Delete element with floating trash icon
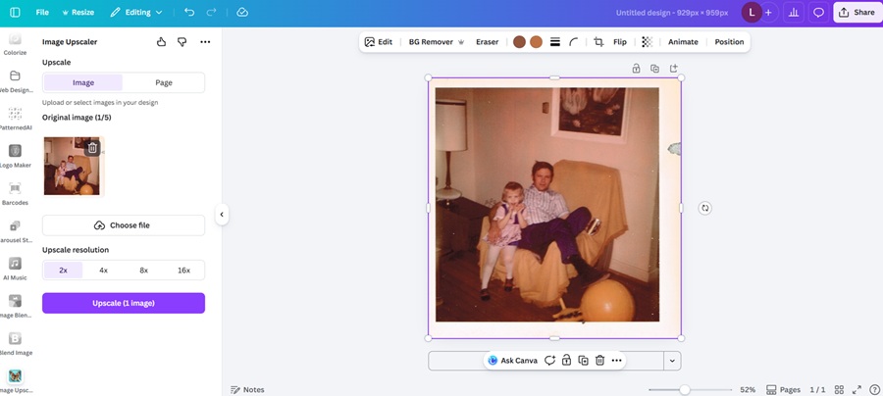The width and height of the screenshot is (883, 396). (599, 361)
